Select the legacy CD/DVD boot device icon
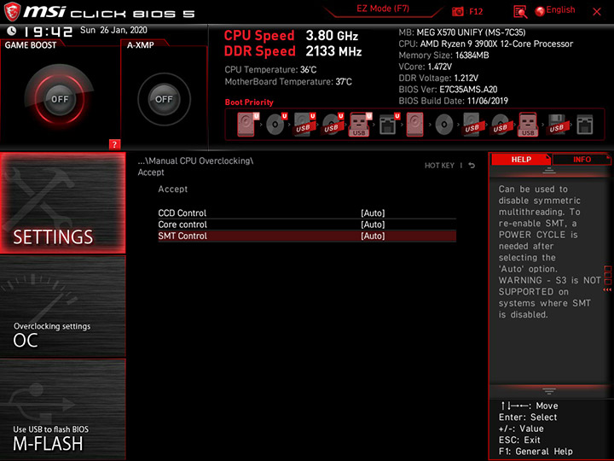This screenshot has height=461, width=614. coord(444,125)
